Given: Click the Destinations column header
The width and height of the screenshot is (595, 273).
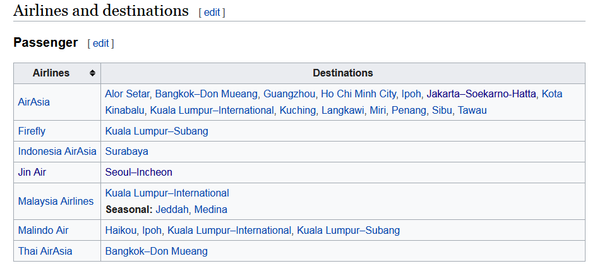Looking at the screenshot, I should [343, 73].
